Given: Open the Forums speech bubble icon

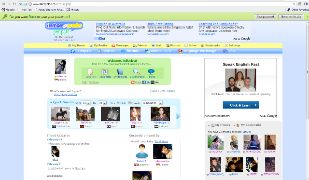Looking at the screenshot, I should [x=151, y=72].
